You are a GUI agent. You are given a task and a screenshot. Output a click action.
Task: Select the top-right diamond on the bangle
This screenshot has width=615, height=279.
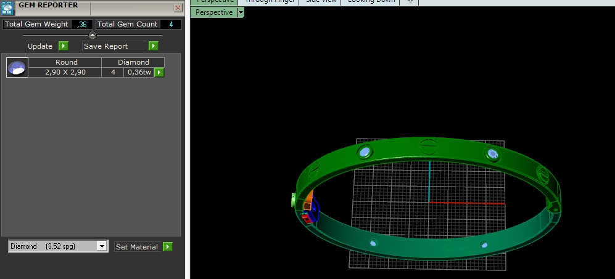[492, 154]
